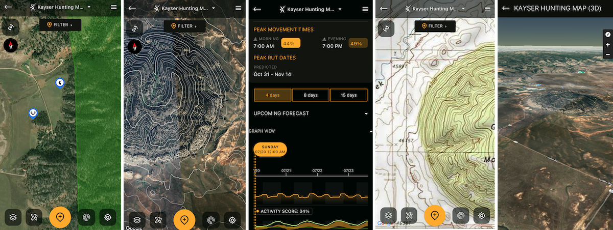This screenshot has height=230, width=613.
Task: Zoom in with plus in 3D view
Action: click(608, 44)
